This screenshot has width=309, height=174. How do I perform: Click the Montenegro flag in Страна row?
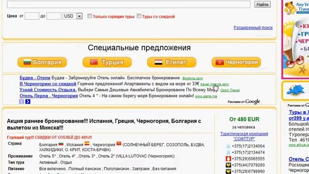pyautogui.click(x=119, y=144)
